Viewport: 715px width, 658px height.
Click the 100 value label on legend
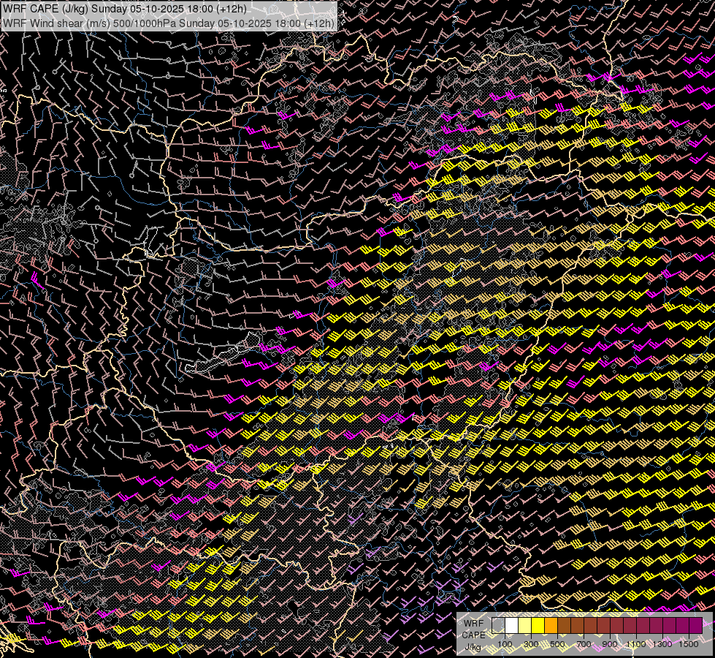(505, 643)
